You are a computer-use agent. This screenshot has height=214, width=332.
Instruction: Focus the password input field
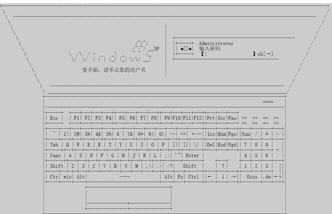point(228,54)
